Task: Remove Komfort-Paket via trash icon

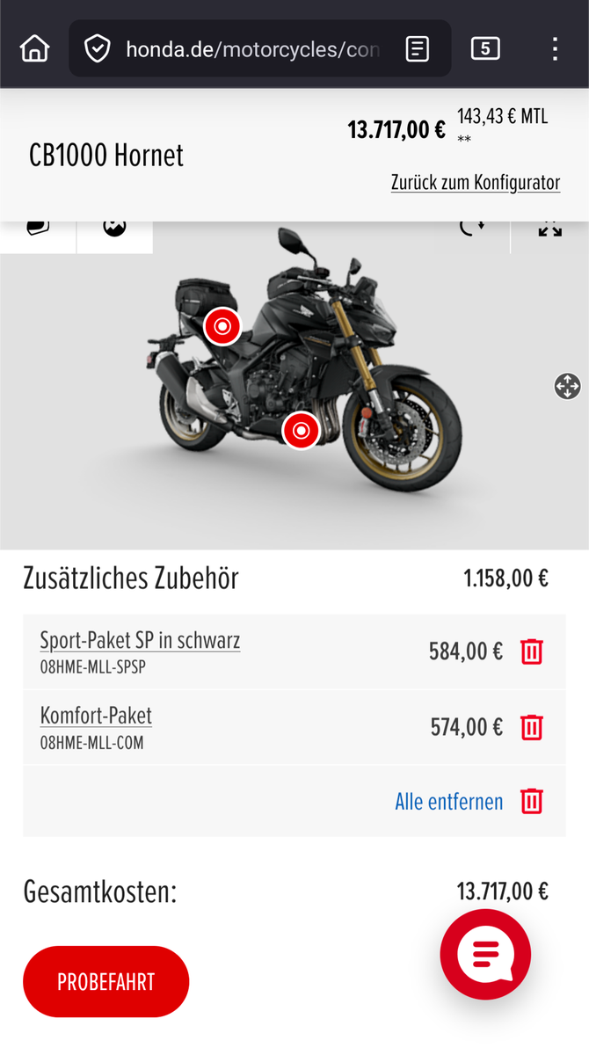Action: click(x=532, y=727)
